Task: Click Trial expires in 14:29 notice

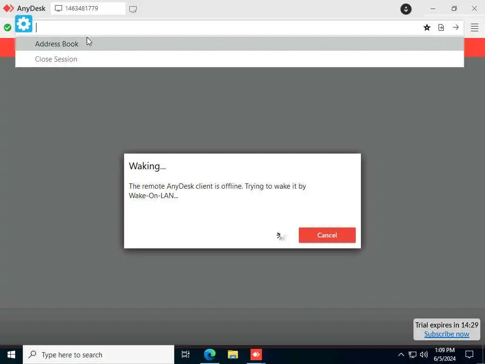Action: click(447, 325)
